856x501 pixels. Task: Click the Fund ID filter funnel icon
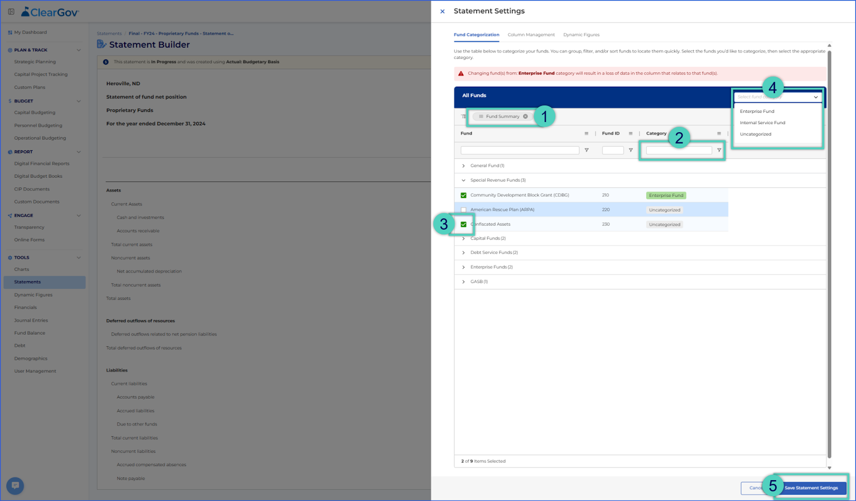point(631,150)
